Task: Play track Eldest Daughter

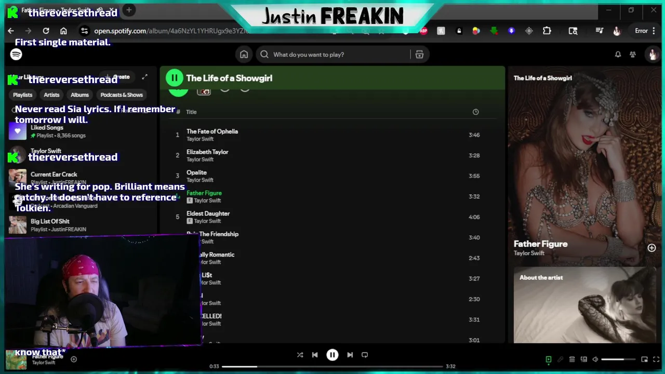Action: point(332,217)
